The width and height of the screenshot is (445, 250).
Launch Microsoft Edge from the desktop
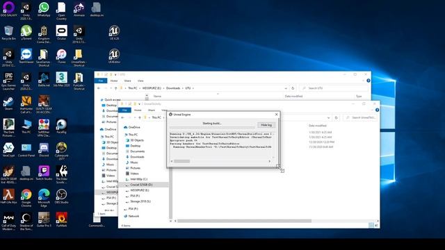point(44,198)
